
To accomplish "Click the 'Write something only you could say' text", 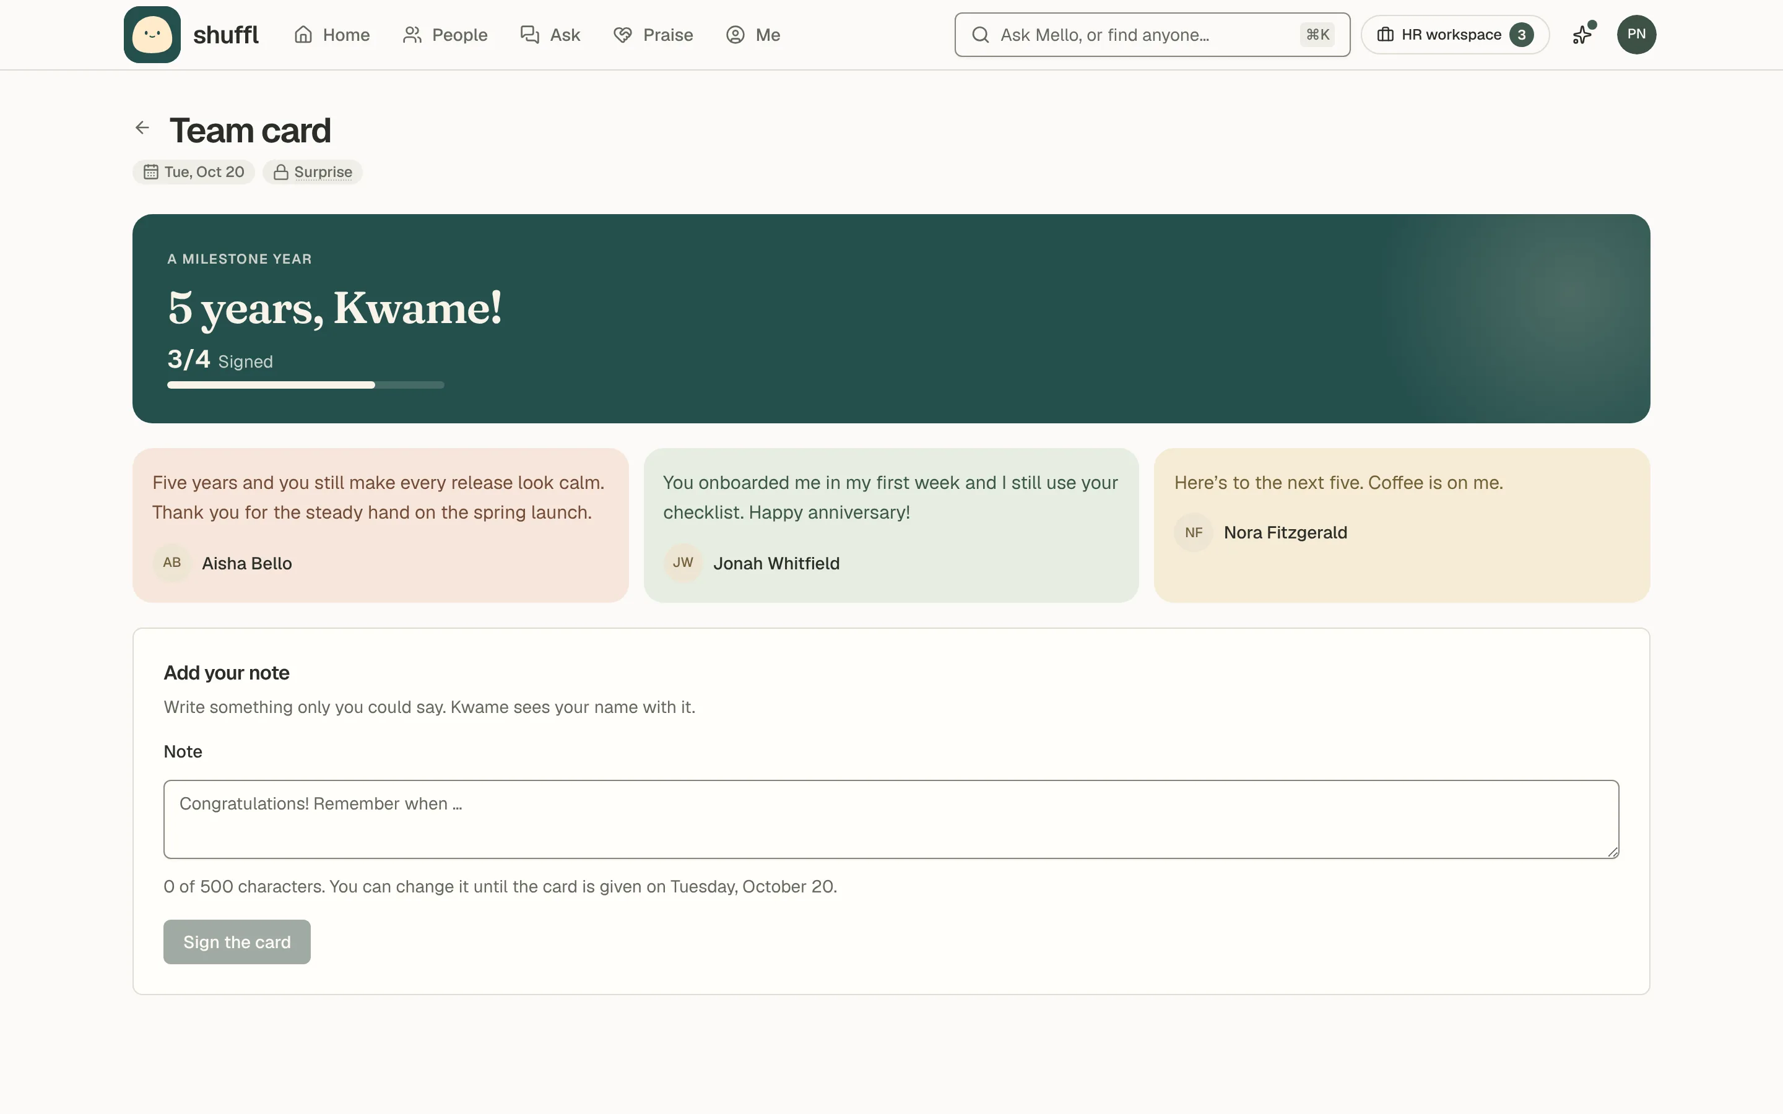I will tap(430, 707).
